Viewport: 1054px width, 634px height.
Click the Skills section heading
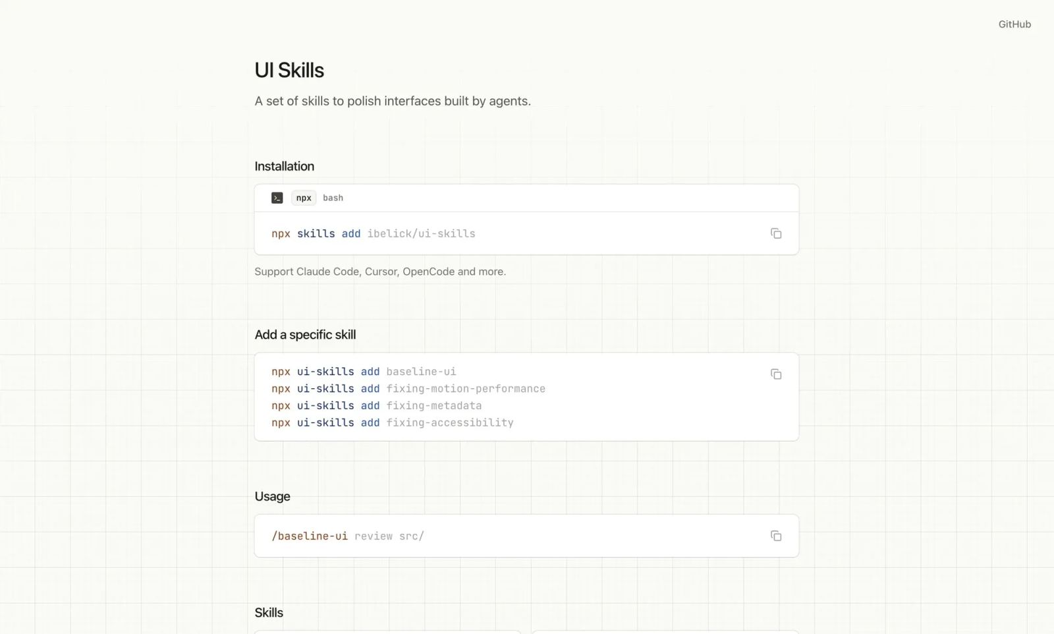(x=269, y=612)
